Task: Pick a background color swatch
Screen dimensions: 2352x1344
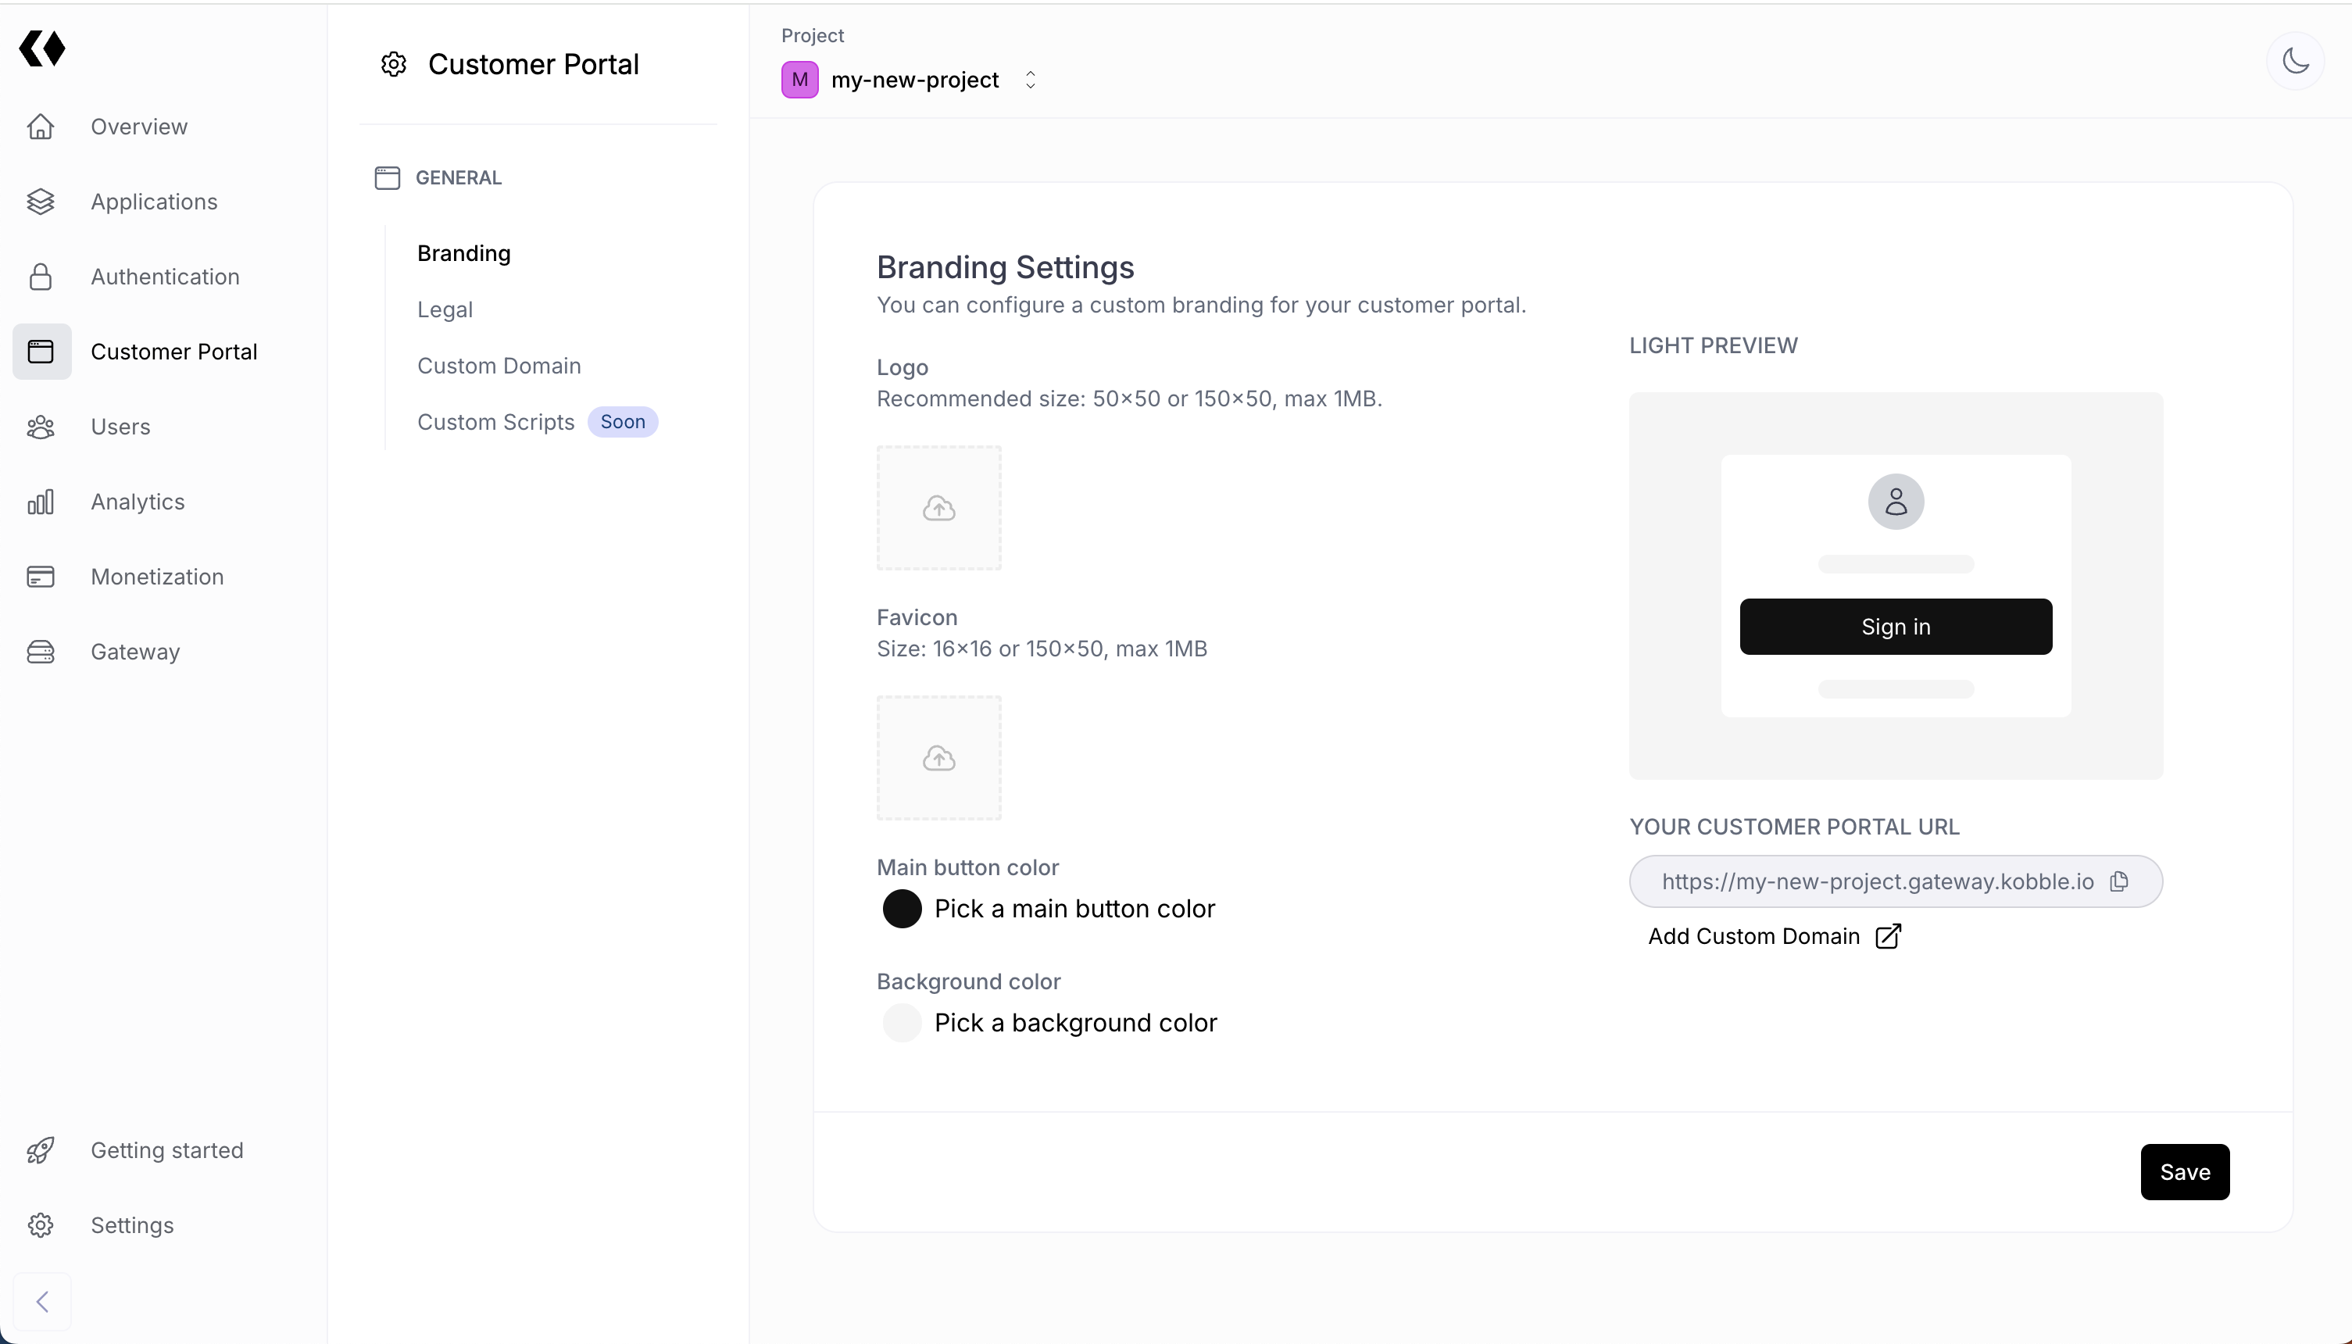Action: pyautogui.click(x=902, y=1023)
